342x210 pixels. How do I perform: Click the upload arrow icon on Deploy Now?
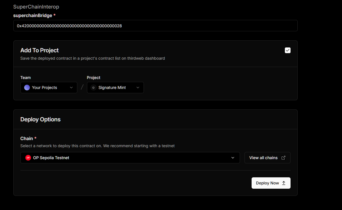click(284, 183)
